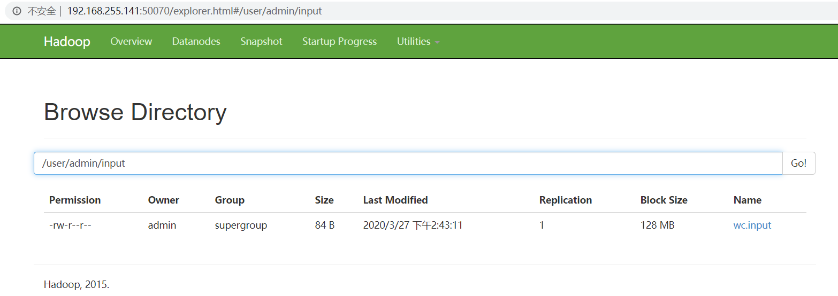Click the admin owner cell
Image resolution: width=838 pixels, height=296 pixels.
[162, 225]
